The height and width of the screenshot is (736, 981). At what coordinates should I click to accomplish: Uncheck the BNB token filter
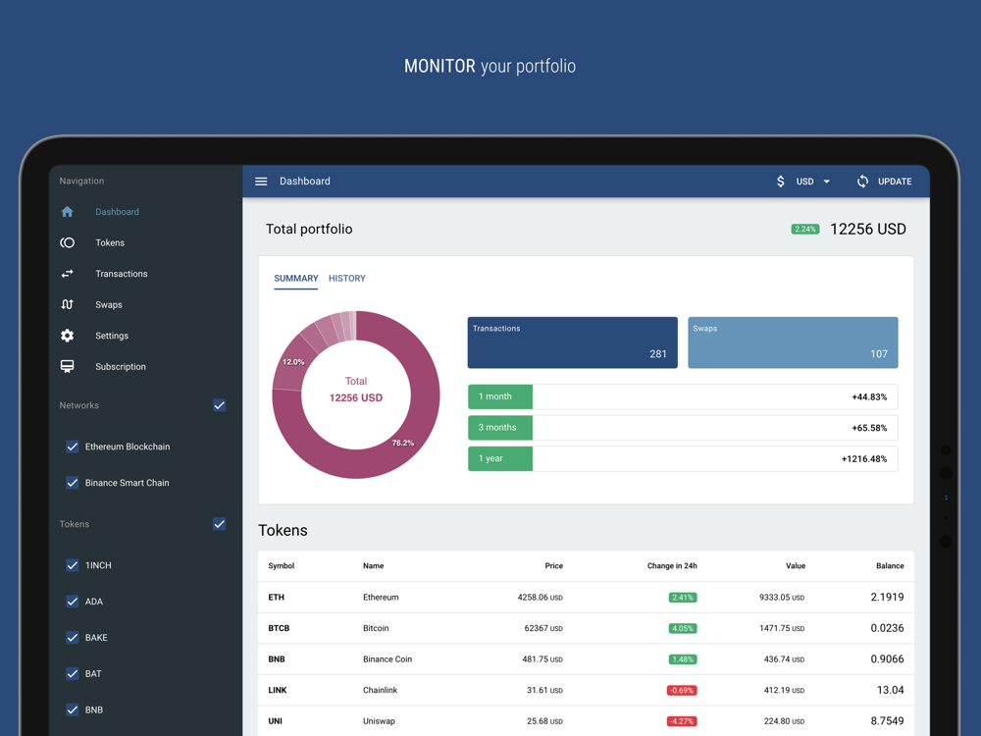coord(73,710)
